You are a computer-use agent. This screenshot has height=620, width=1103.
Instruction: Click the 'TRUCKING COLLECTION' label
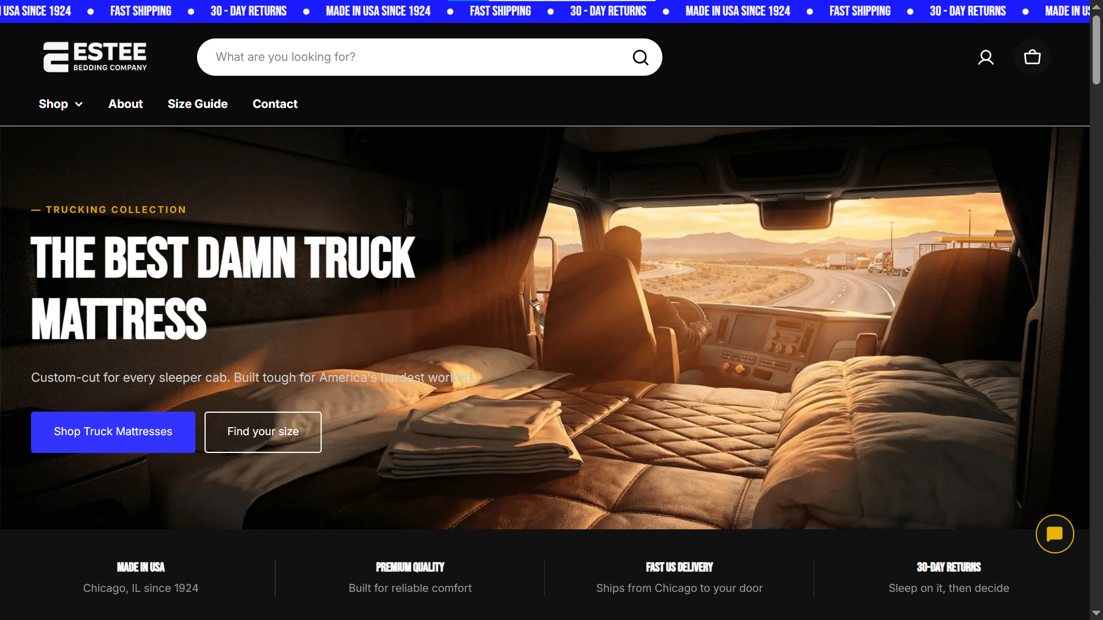109,210
